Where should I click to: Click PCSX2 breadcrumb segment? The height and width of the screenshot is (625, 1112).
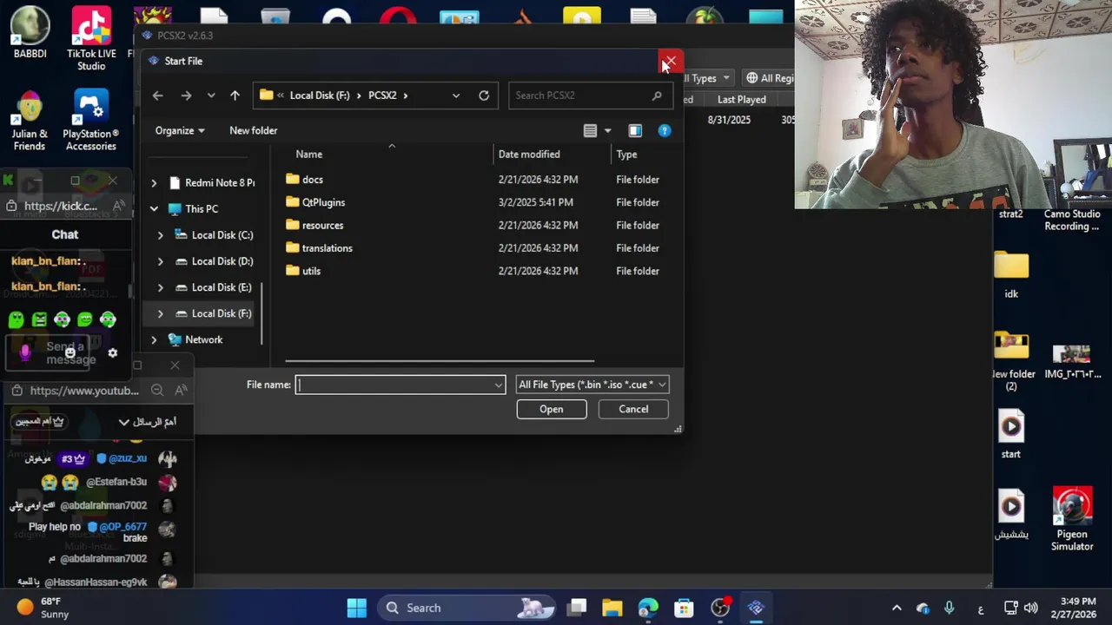coord(382,95)
